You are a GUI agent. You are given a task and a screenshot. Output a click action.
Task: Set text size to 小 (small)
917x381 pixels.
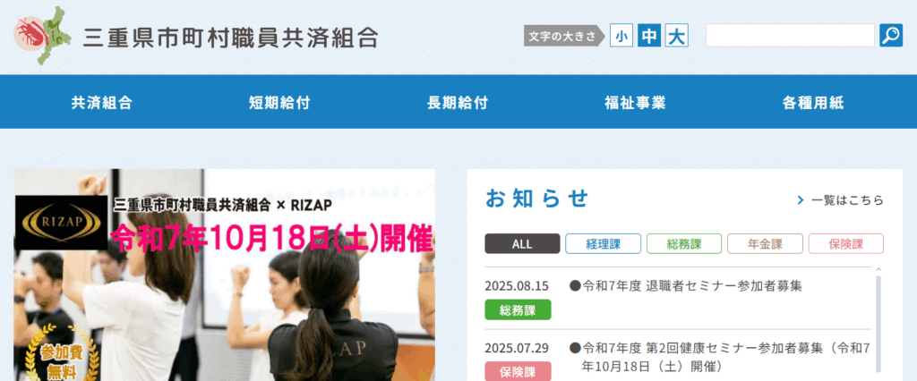tap(621, 36)
